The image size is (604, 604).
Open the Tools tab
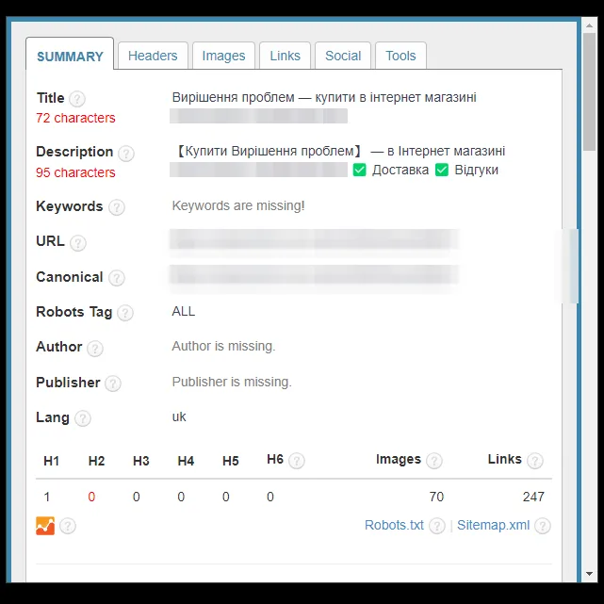[x=400, y=56]
